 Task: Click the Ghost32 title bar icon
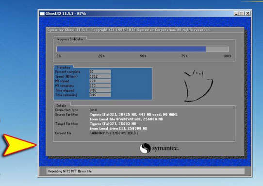point(42,14)
